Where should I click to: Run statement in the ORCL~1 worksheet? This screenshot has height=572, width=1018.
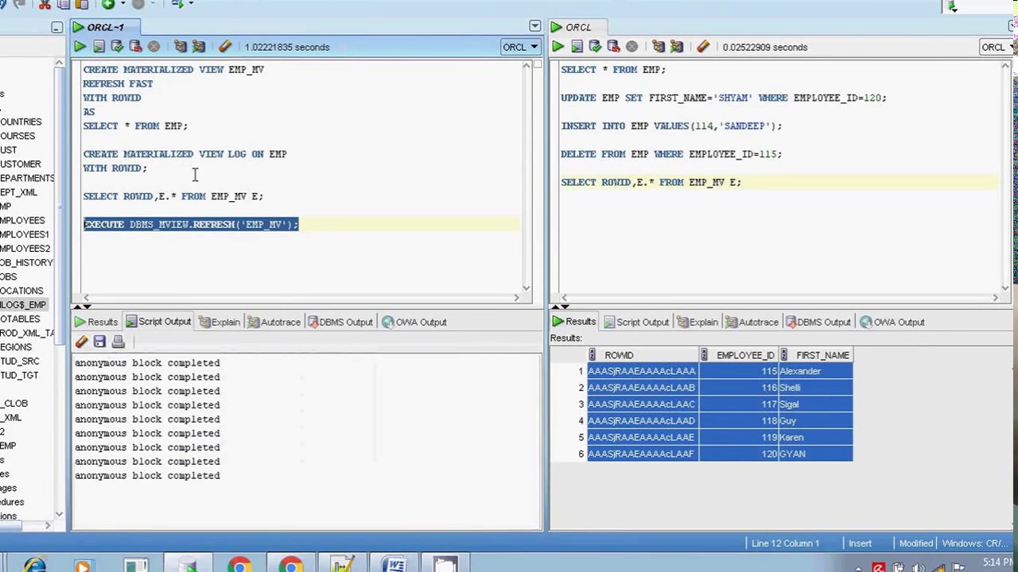click(80, 47)
